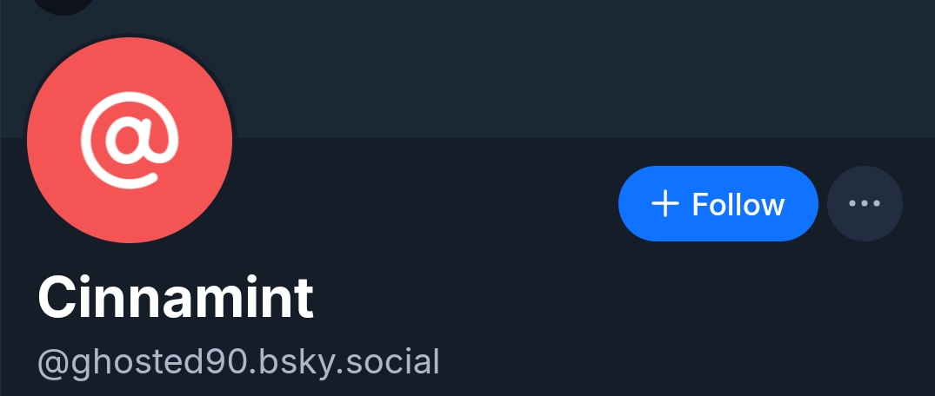Screen dimensions: 935x396
Task: Open the three-dot more options menu
Action: pos(865,204)
